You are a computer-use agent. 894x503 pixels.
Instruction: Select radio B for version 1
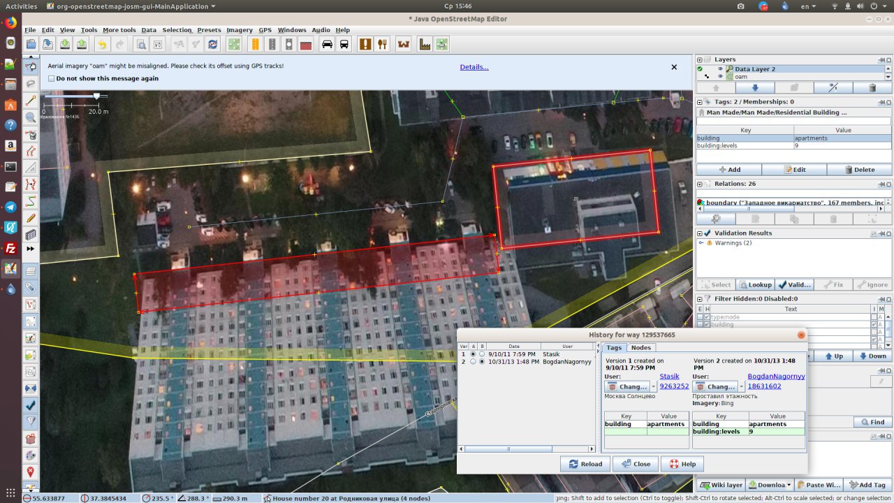[481, 354]
